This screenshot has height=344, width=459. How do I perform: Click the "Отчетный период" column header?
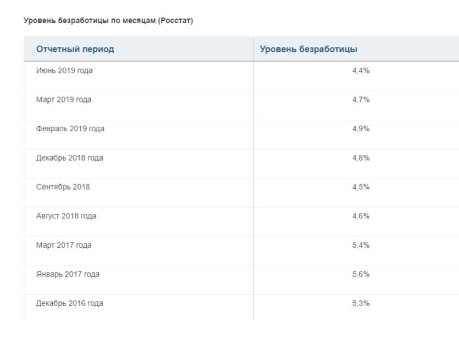(75, 49)
